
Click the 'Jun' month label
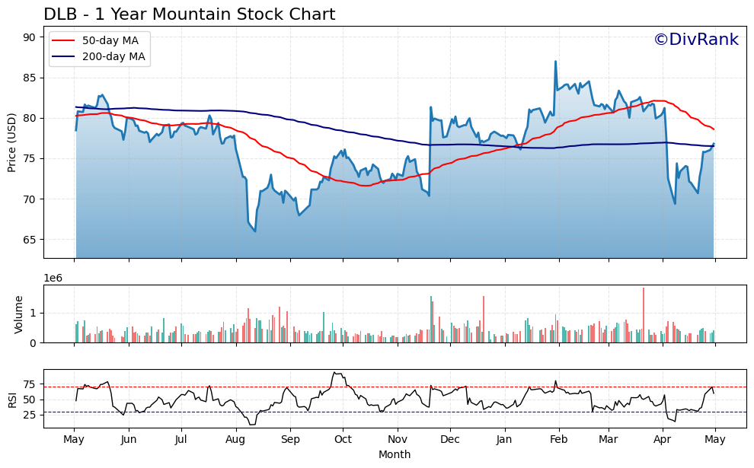[129, 439]
